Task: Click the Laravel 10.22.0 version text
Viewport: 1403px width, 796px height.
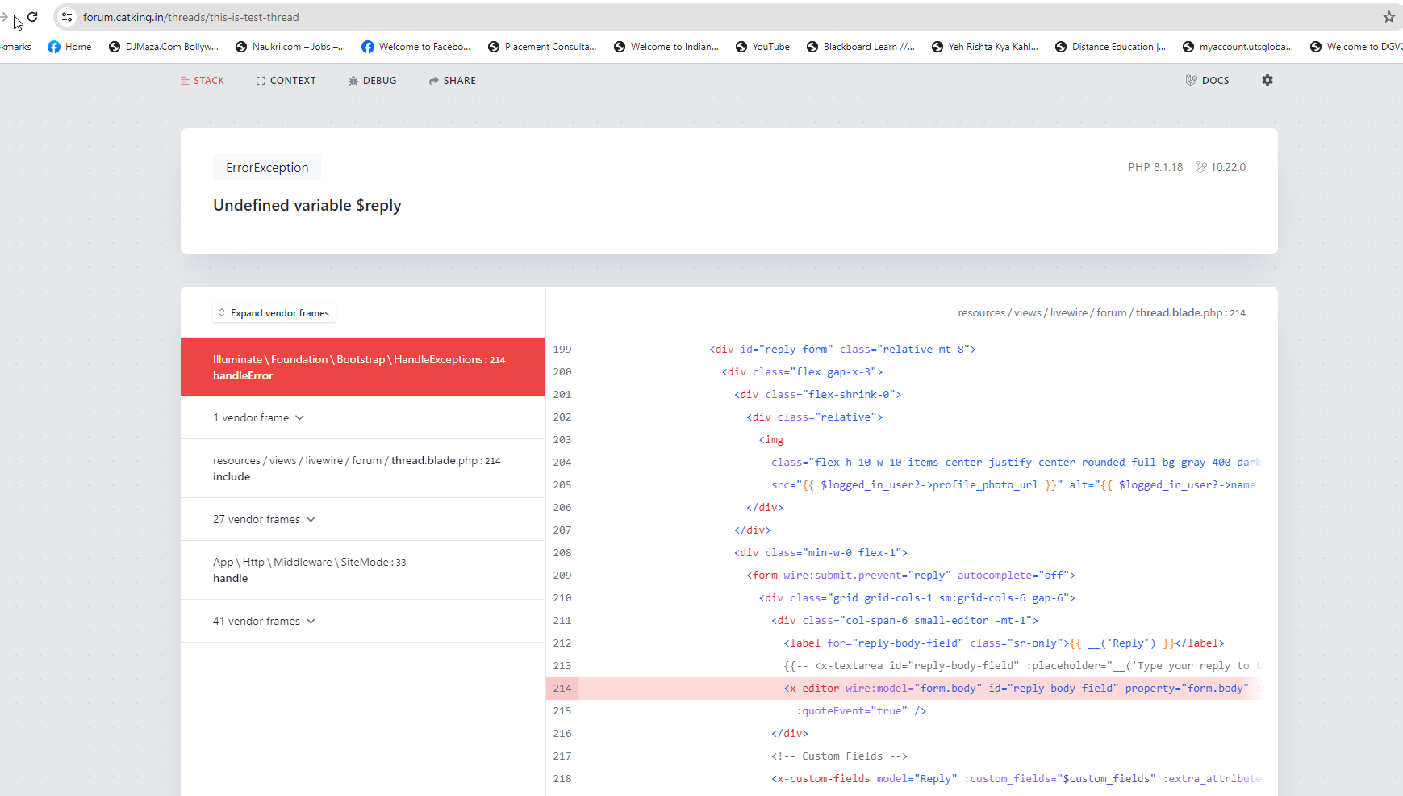Action: click(x=1221, y=167)
